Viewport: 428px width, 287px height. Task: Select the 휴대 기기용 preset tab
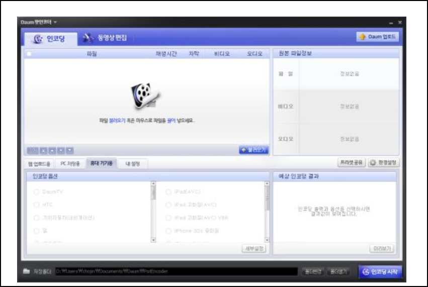(101, 163)
